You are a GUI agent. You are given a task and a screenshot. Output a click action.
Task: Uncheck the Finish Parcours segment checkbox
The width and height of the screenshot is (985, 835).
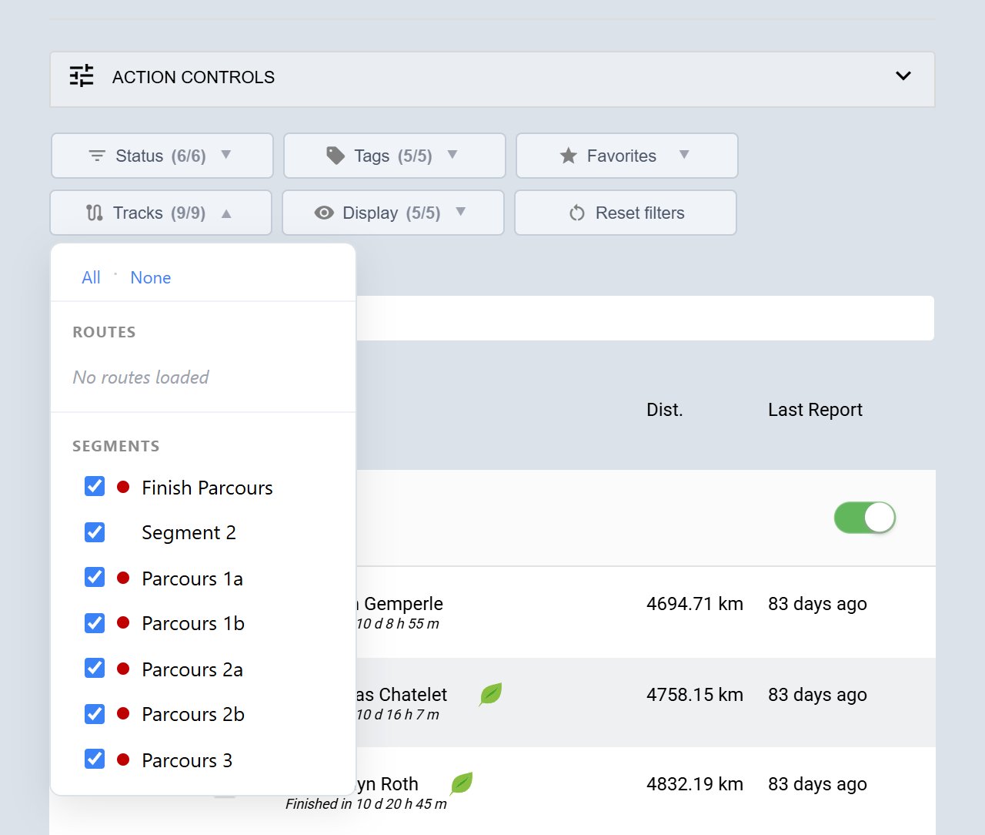click(x=95, y=486)
